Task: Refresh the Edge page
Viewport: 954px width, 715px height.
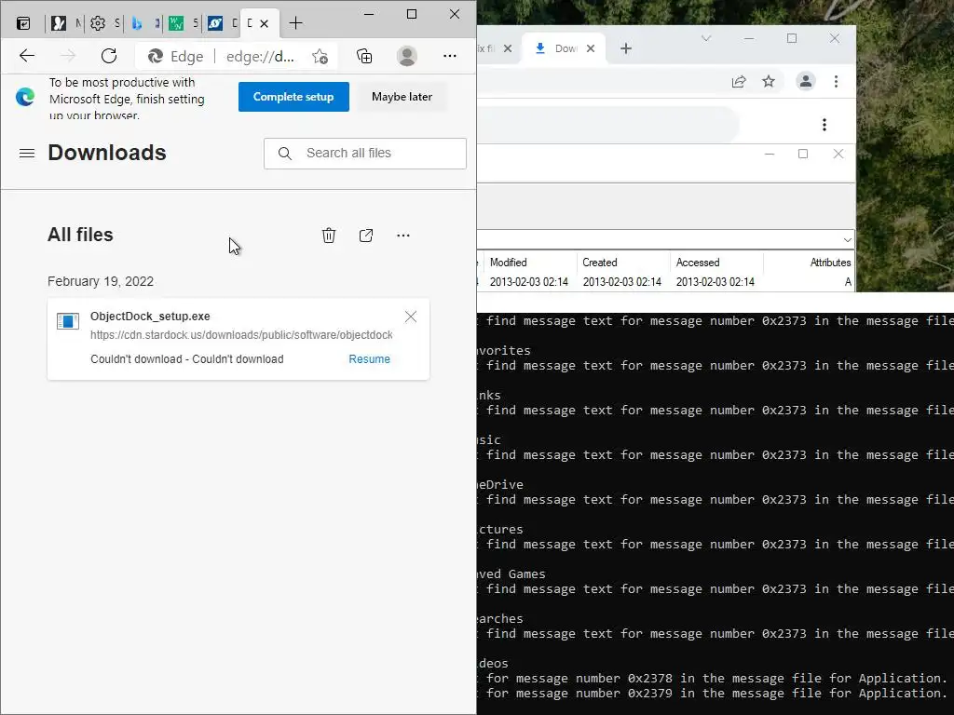Action: pos(109,56)
